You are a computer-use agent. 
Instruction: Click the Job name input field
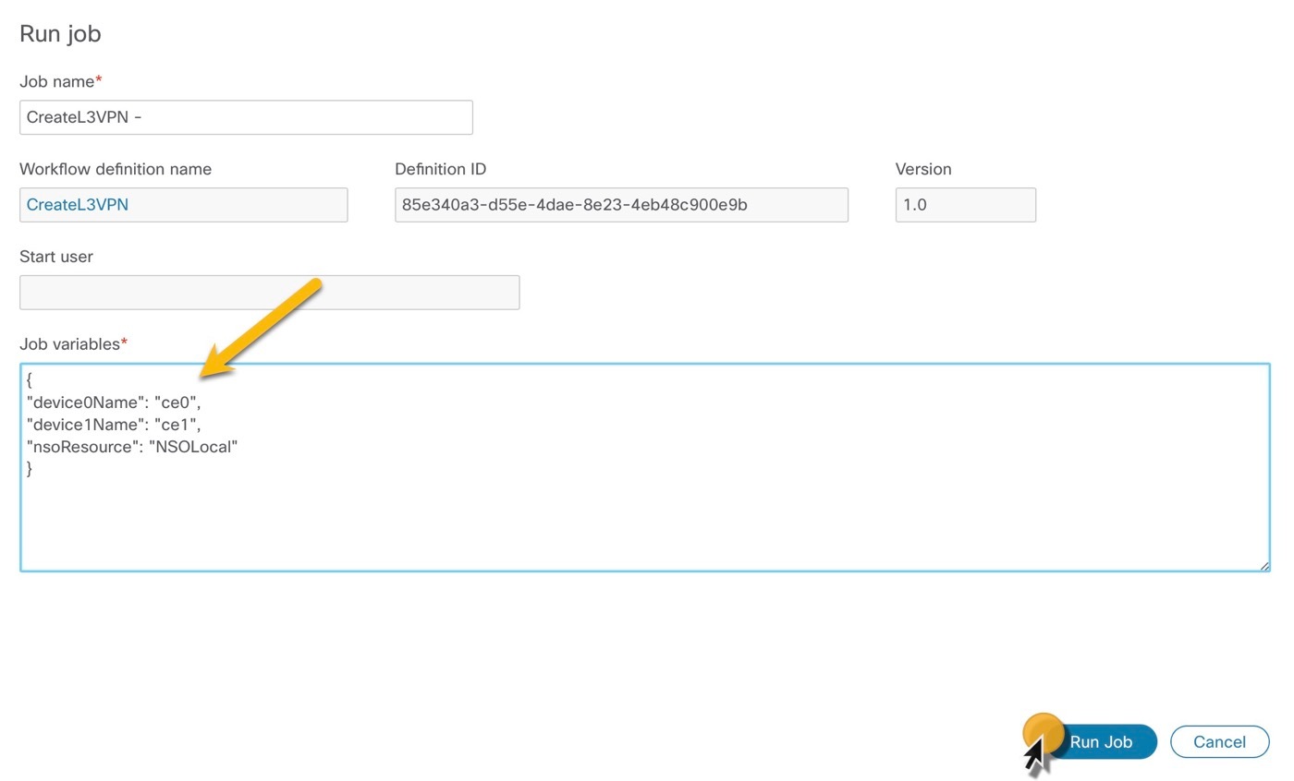tap(245, 116)
